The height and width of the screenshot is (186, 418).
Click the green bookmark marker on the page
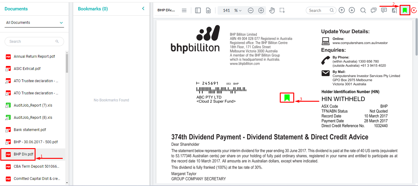[287, 98]
